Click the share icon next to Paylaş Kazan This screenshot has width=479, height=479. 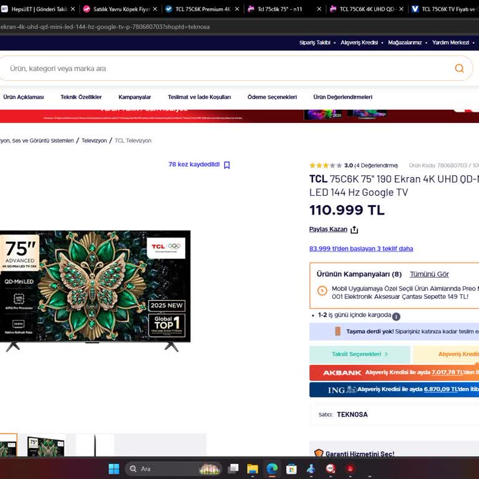354,230
